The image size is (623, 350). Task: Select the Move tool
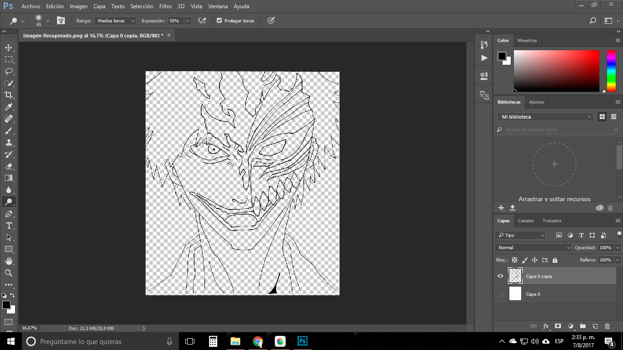(x=9, y=47)
